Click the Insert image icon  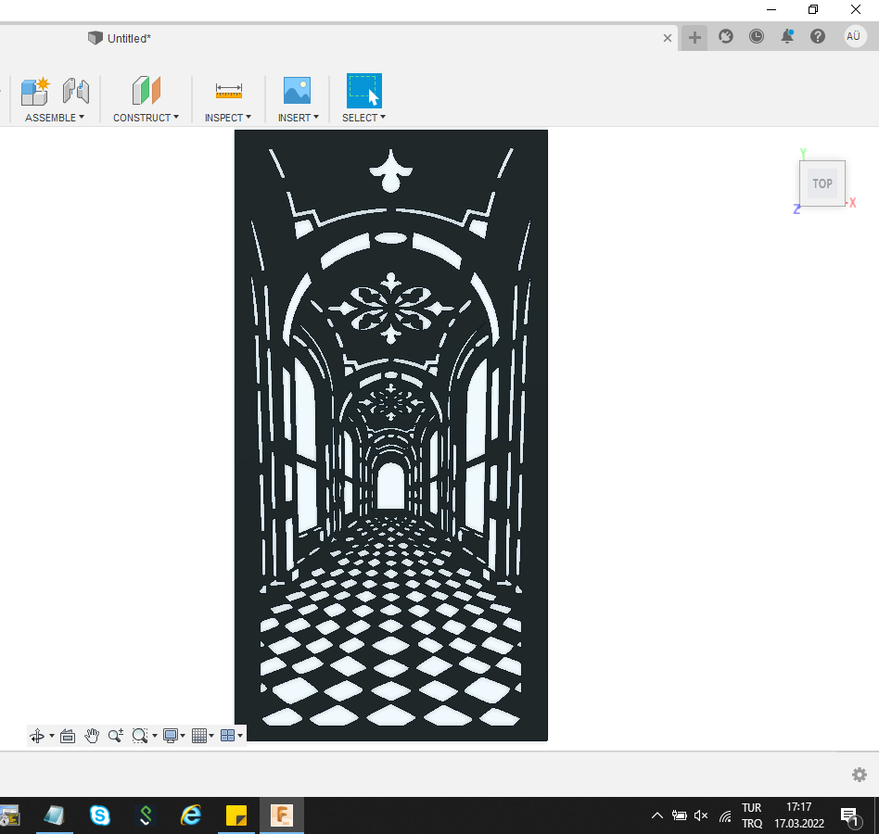coord(297,91)
